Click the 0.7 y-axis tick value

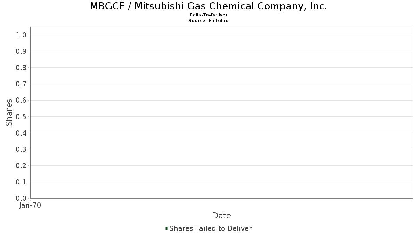(21, 84)
